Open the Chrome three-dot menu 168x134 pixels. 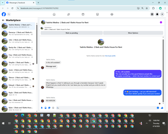165,8
